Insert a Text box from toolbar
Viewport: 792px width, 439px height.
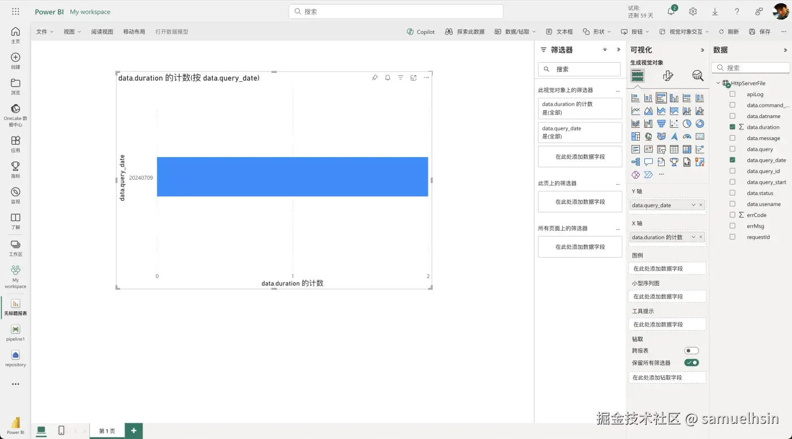pos(559,32)
